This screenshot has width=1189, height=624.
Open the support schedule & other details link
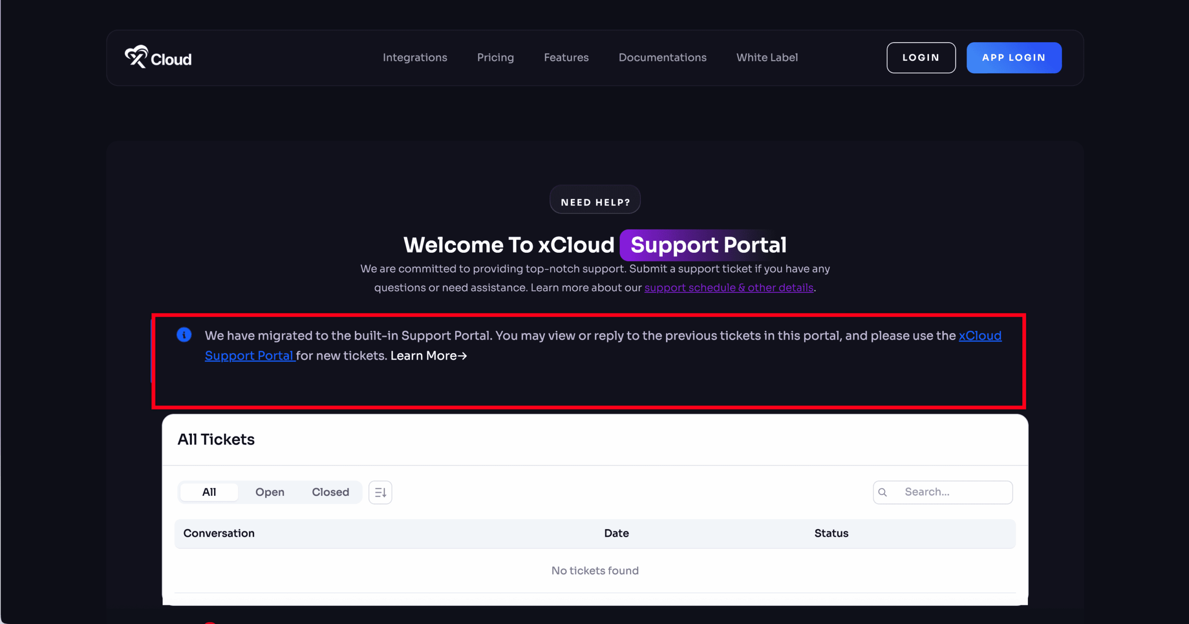(x=728, y=287)
